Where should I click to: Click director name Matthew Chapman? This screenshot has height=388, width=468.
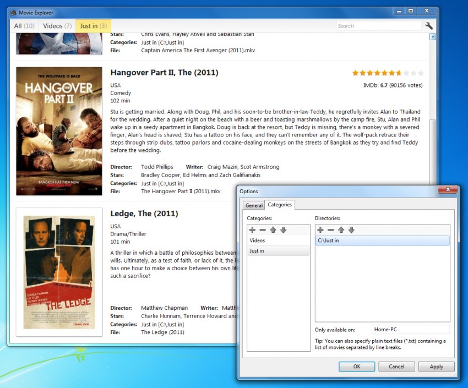(x=165, y=308)
